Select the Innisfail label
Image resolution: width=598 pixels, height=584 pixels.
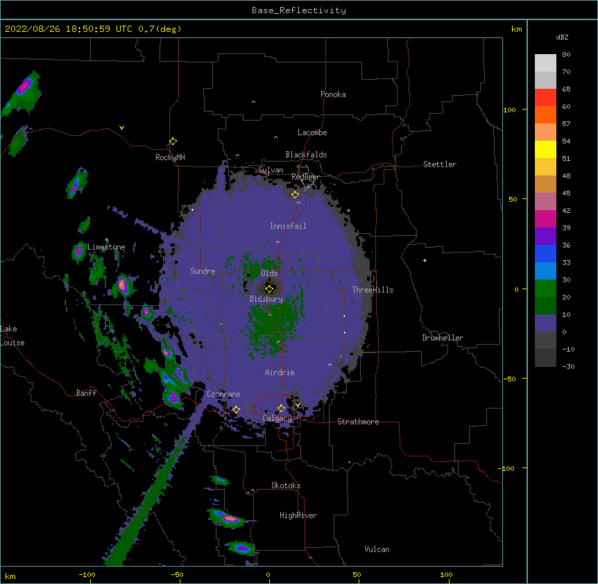point(288,226)
